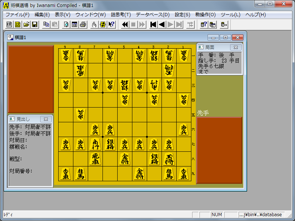
Task: Click the yellow board flip icon
Action: 103,25
